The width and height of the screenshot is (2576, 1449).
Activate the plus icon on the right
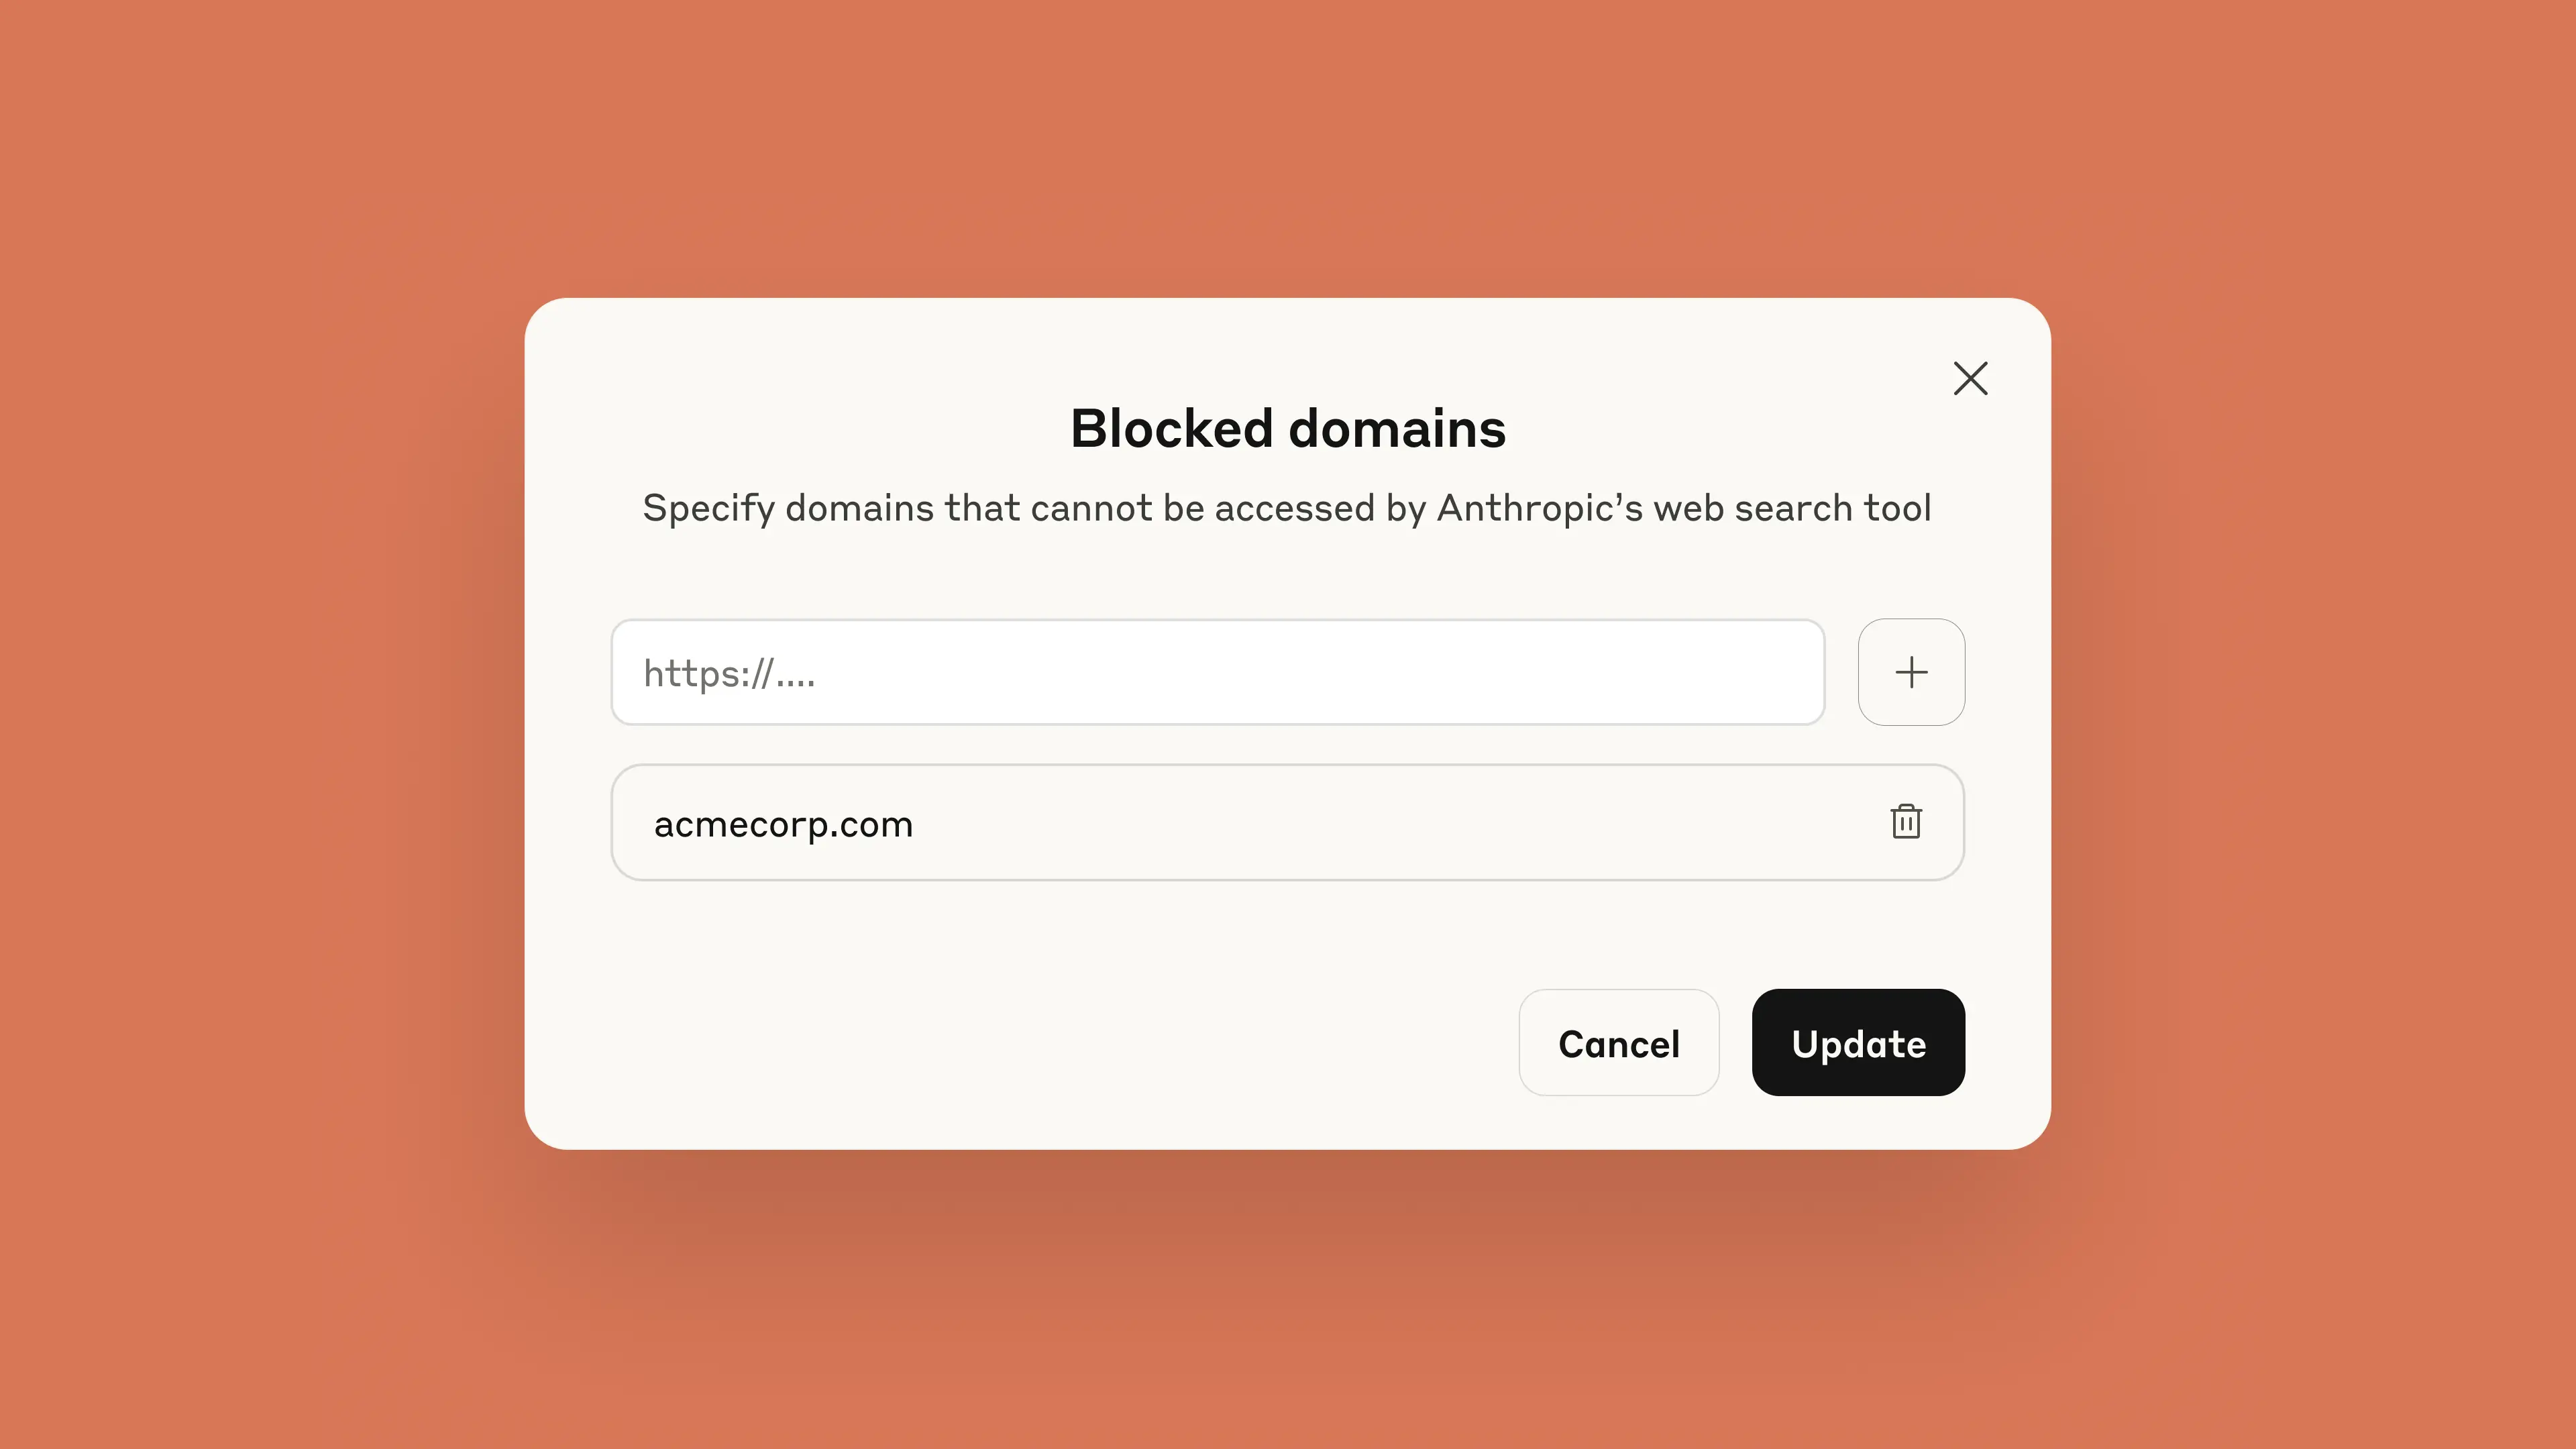pyautogui.click(x=1911, y=671)
